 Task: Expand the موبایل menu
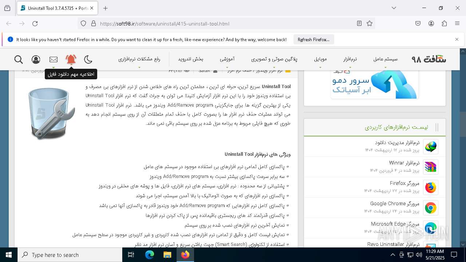320,59
